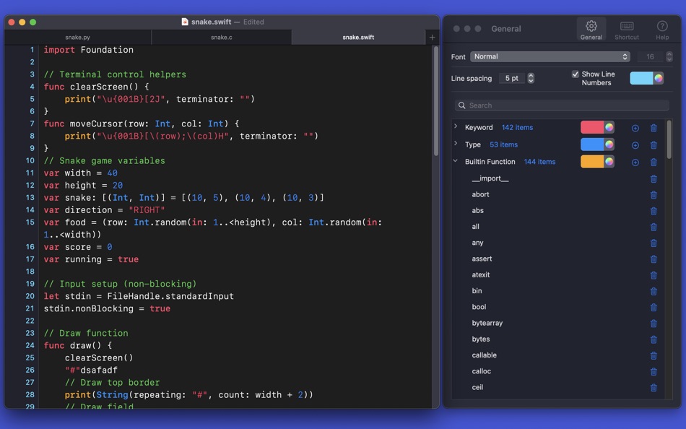The image size is (686, 429).
Task: Add item to Type group
Action: [x=635, y=145]
